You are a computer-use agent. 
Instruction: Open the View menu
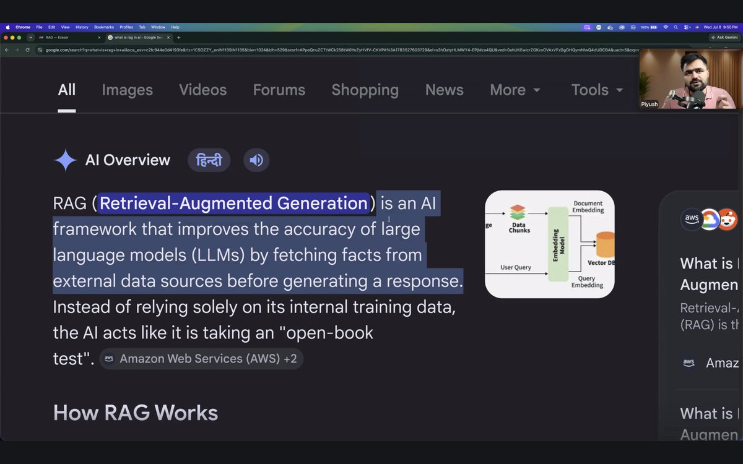coord(65,27)
